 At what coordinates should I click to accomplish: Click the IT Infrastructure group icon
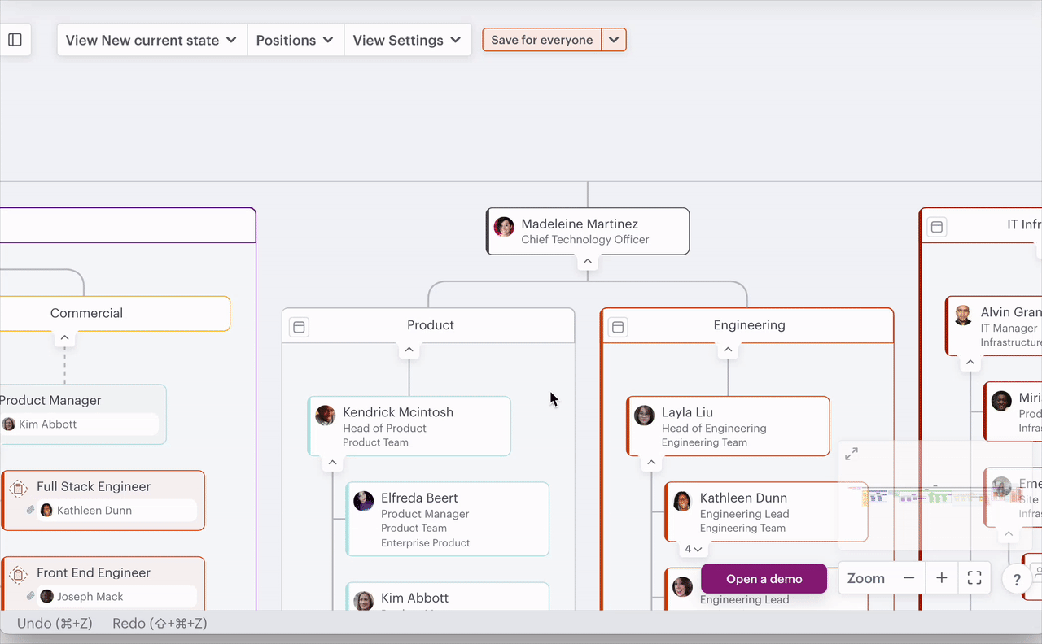937,227
